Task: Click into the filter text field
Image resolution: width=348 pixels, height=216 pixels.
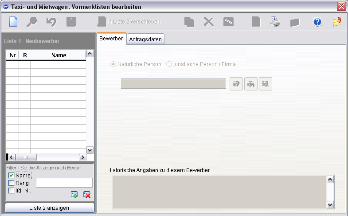Action: [x=64, y=183]
